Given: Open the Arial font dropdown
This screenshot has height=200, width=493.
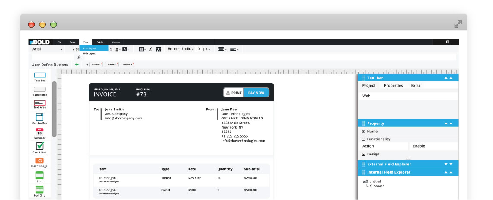Looking at the screenshot, I should click(47, 49).
